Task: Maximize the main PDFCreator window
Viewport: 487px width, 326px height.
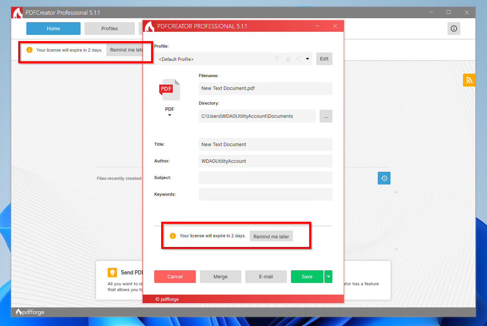Action: [449, 12]
